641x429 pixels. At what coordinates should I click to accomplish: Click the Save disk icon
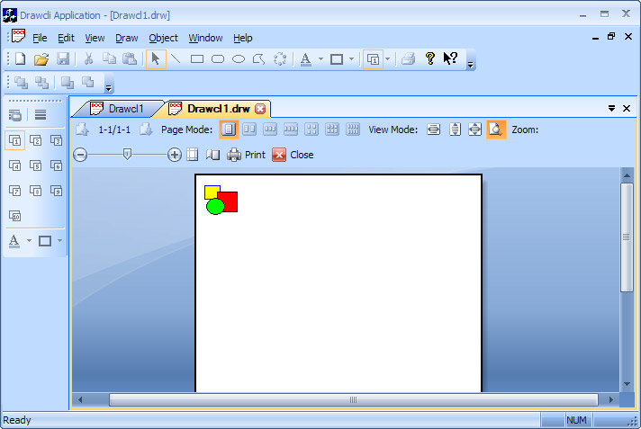point(63,58)
